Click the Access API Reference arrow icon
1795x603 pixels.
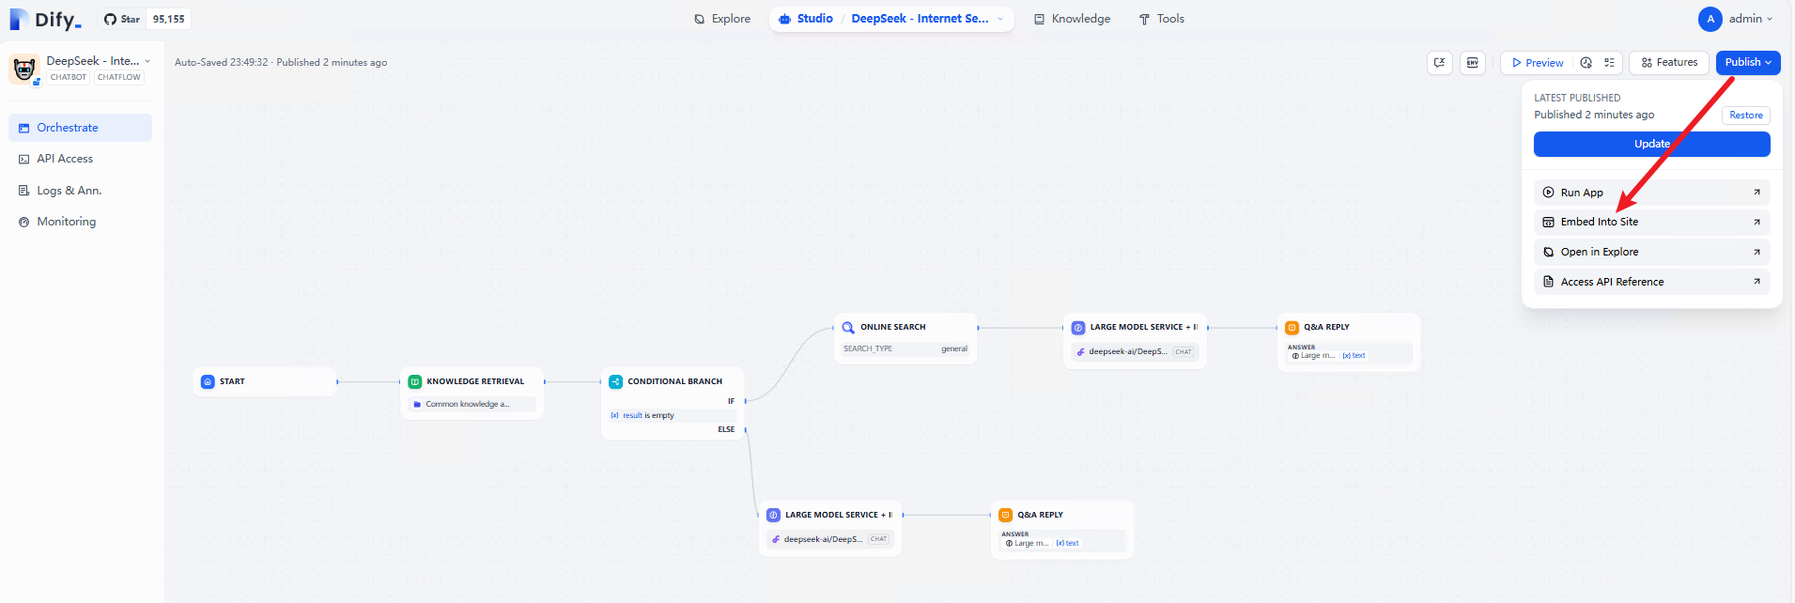click(1756, 282)
